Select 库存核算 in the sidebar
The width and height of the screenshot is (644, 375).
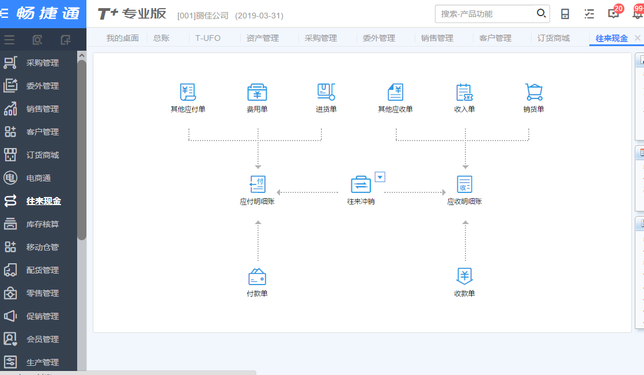pyautogui.click(x=39, y=224)
